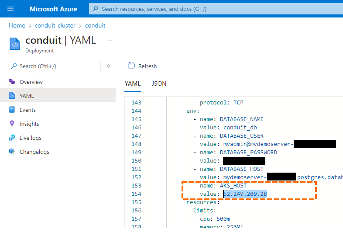
Task: Click the DATABASE_USER env name
Action: [x=241, y=136]
